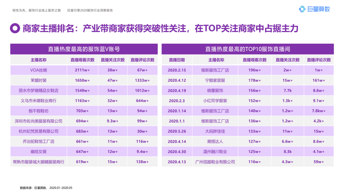
Task: Select the date 2020.1.14
Action: pyautogui.click(x=177, y=111)
